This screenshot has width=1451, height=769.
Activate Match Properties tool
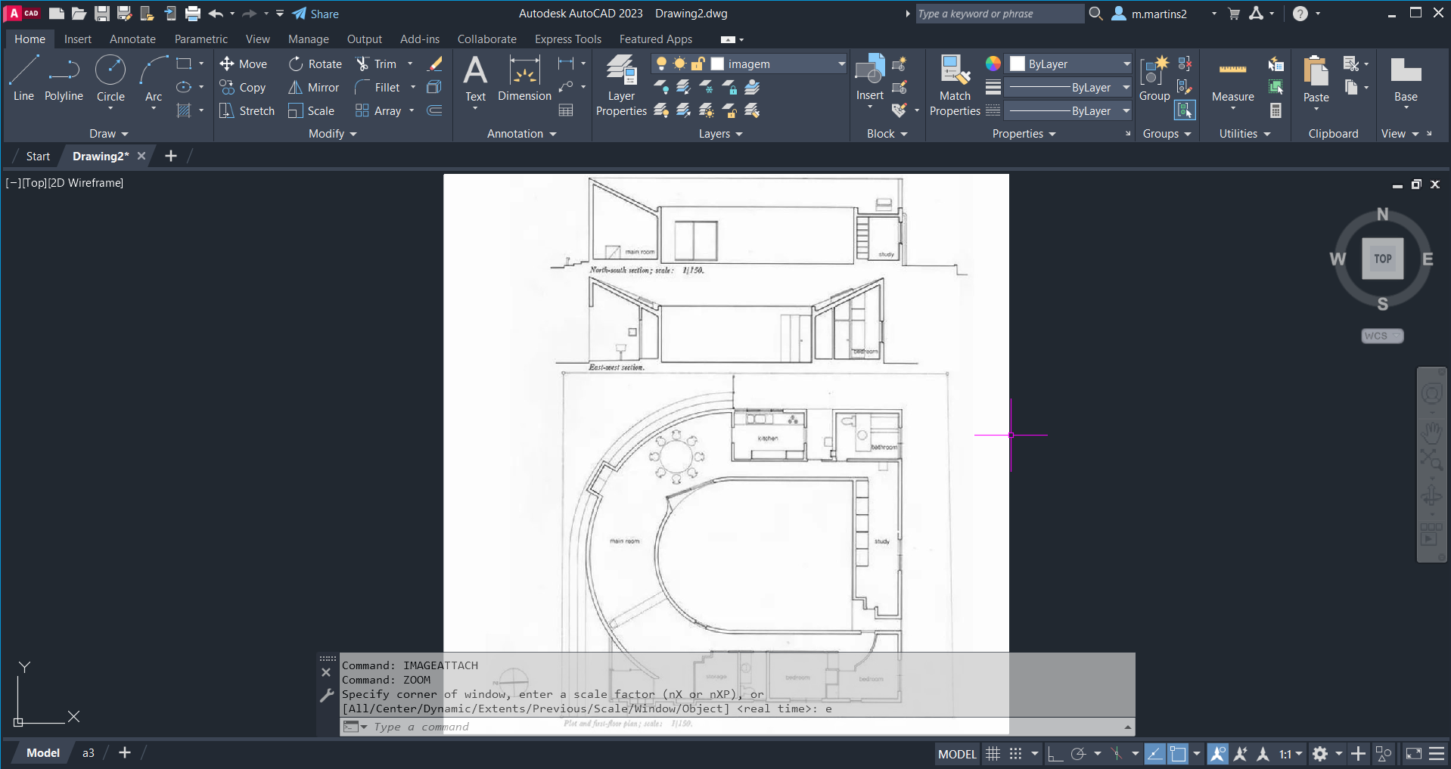[955, 85]
